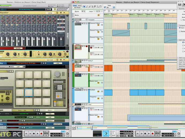The width and height of the screenshot is (185, 139).
Task: Open the Lanes type dropdown
Action: tap(98, 11)
